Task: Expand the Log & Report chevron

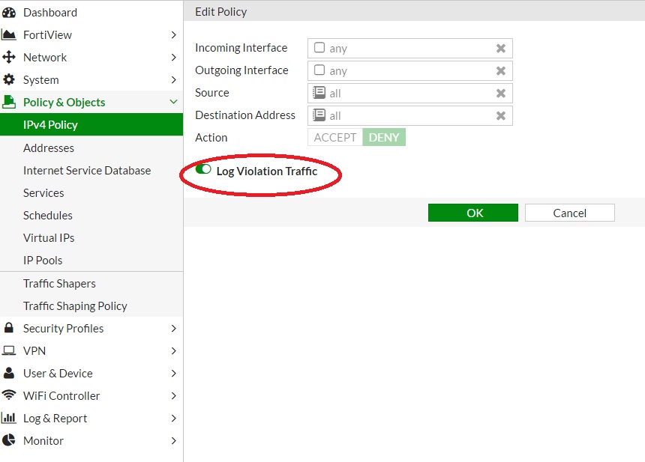Action: (x=173, y=418)
